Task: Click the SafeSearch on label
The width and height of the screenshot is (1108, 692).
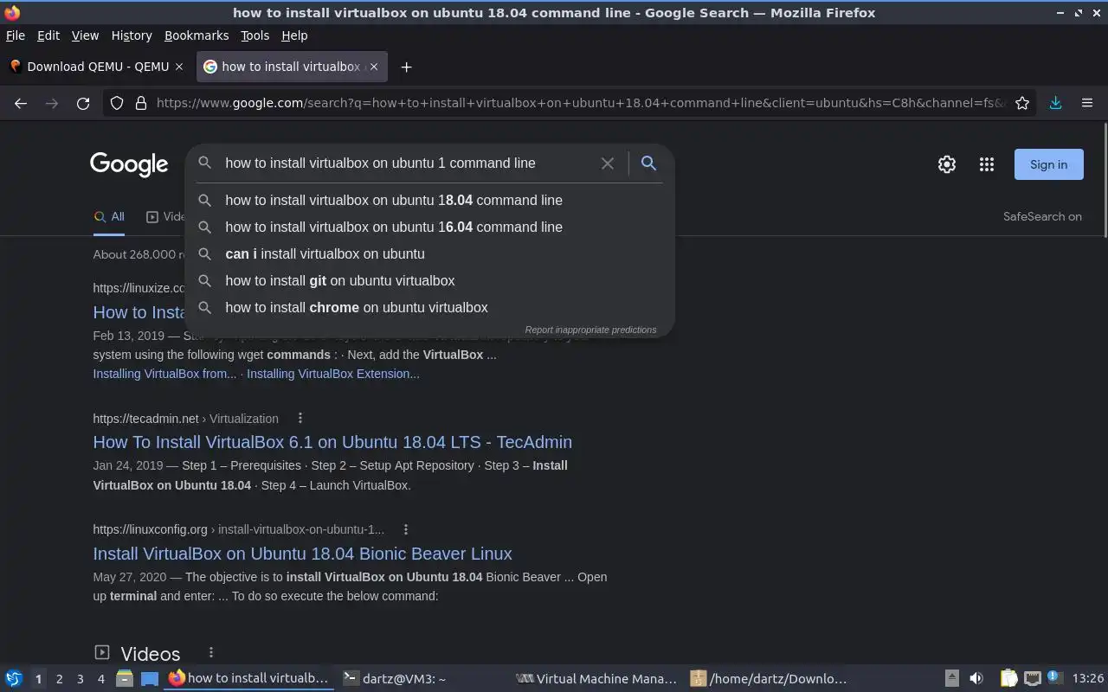Action: point(1042,217)
